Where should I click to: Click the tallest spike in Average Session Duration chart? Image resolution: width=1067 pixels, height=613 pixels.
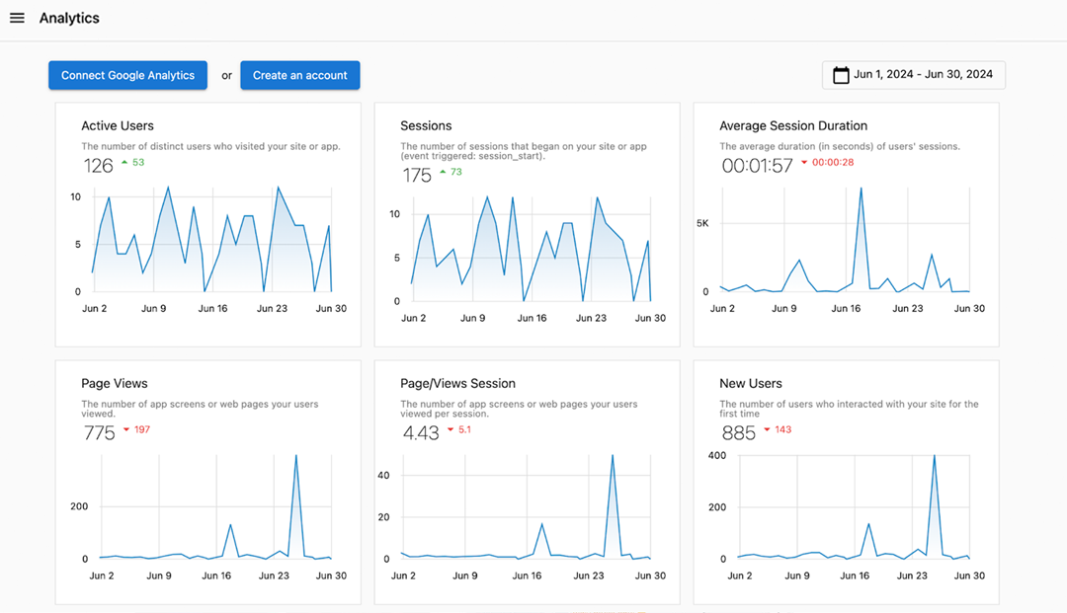tap(861, 189)
